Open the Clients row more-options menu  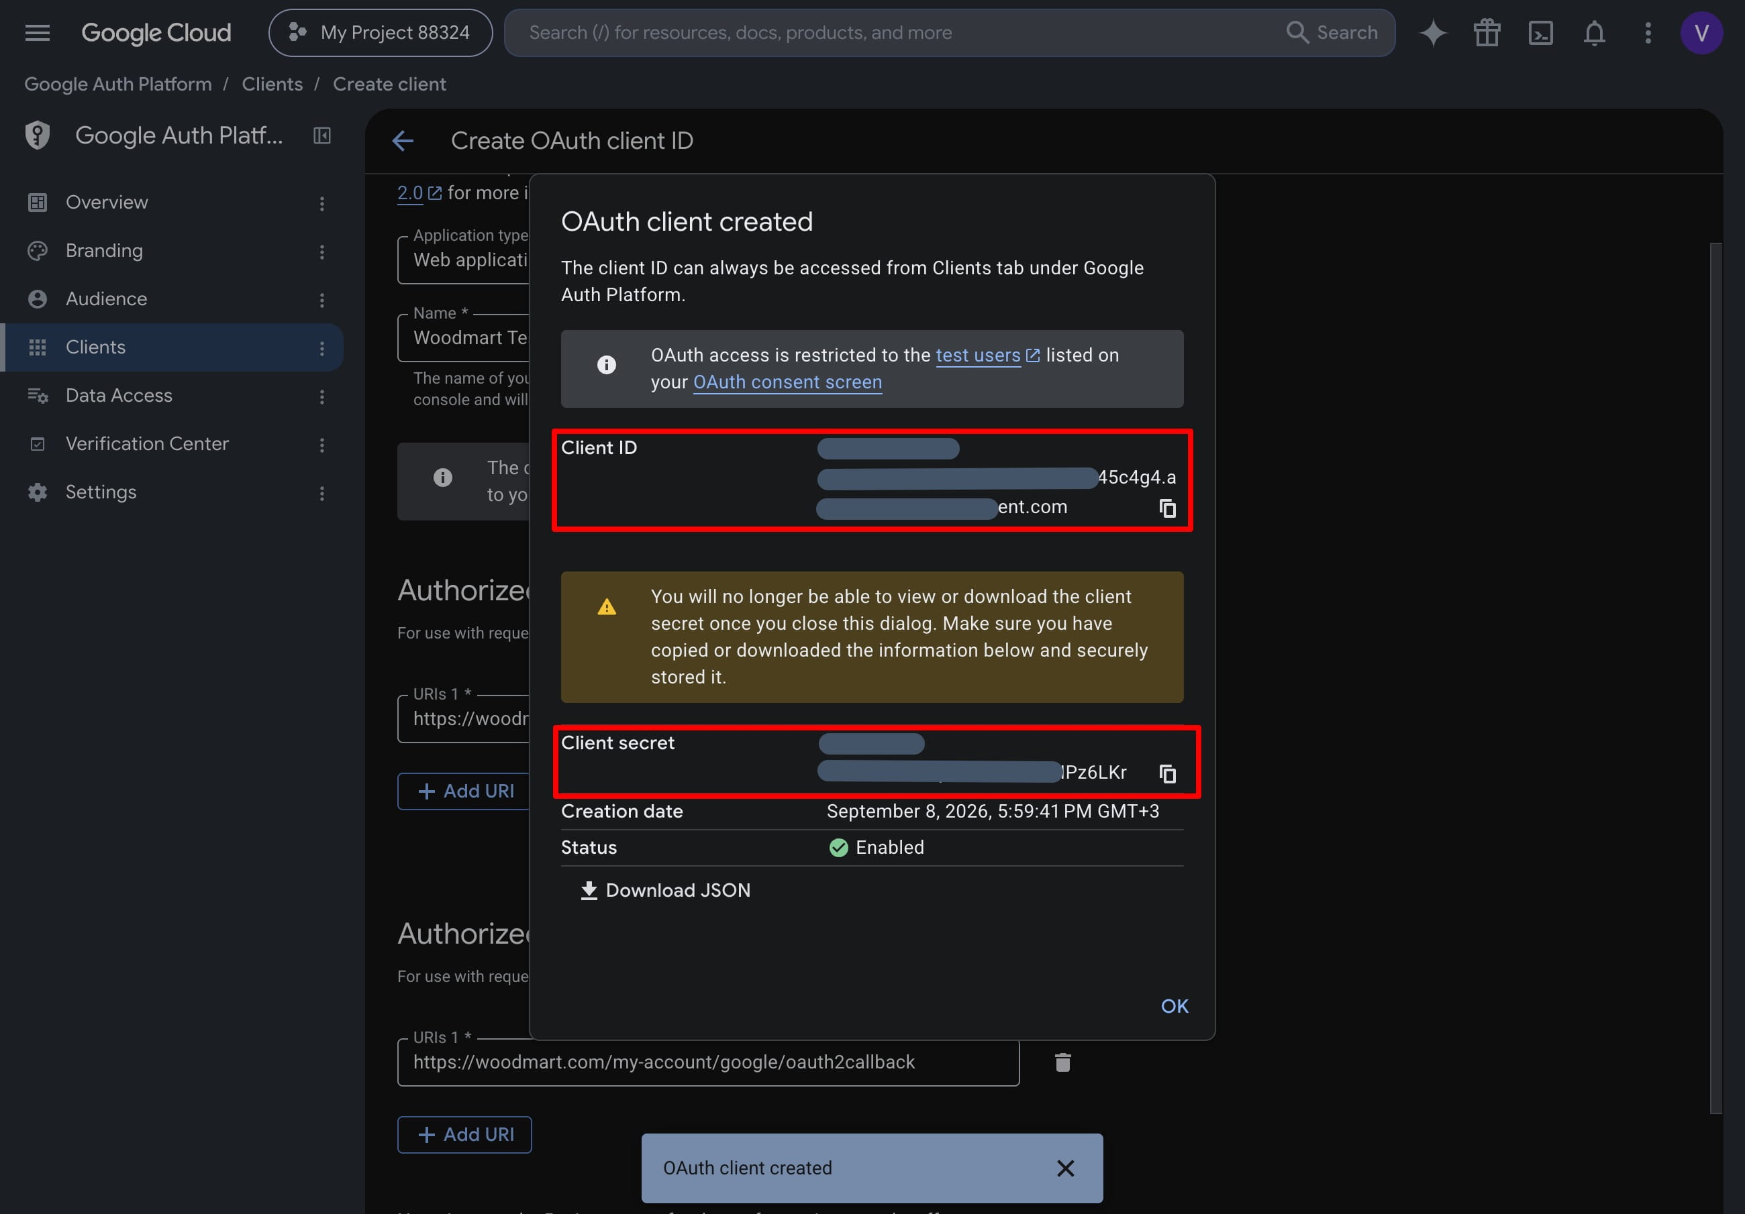point(322,348)
